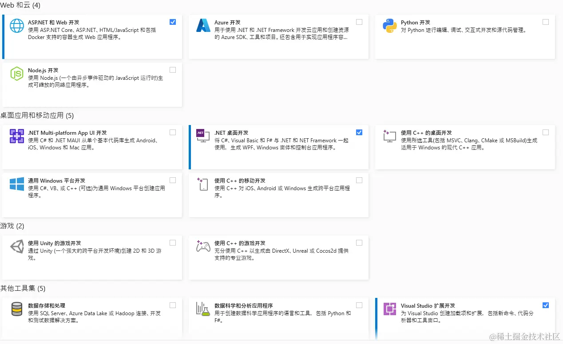This screenshot has height=344, width=563.
Task: Click the Python development logo icon
Action: coord(390,26)
